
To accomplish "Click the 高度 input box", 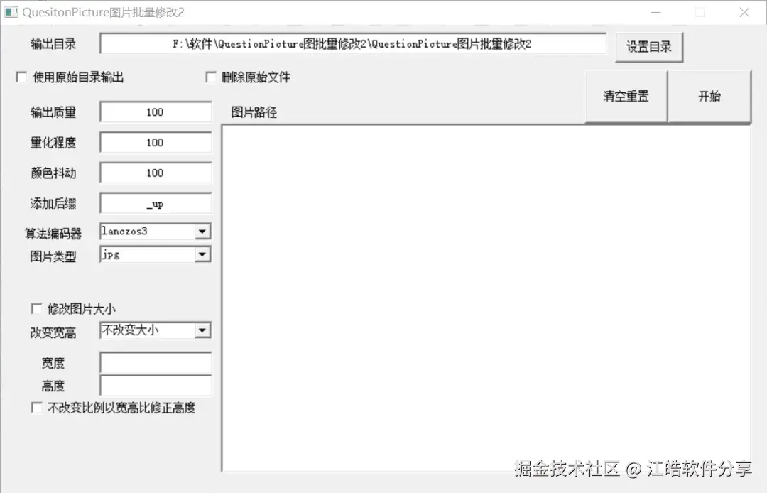I will tap(156, 386).
